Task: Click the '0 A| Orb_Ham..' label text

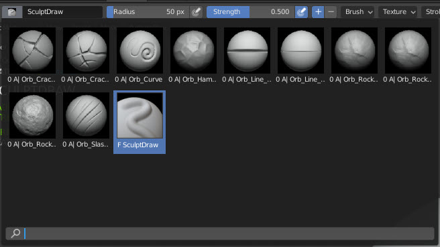Action: pos(192,80)
